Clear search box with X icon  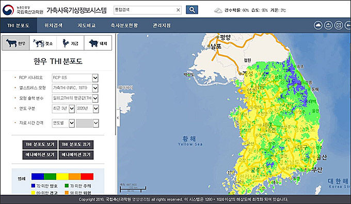[x=178, y=10]
